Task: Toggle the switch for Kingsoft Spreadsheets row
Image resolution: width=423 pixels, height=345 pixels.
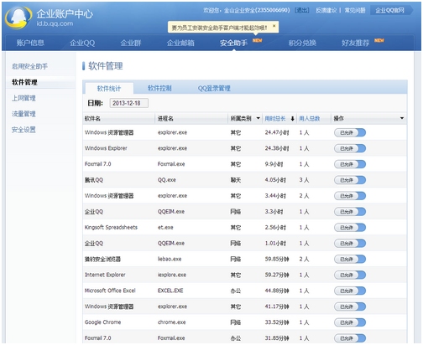Action: coord(350,228)
